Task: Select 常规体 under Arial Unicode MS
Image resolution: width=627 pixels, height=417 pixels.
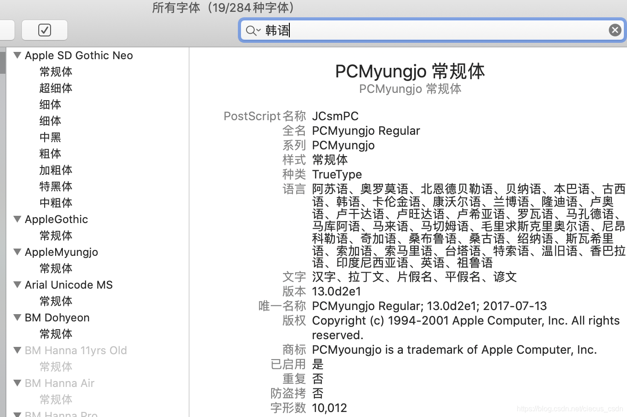Action: pyautogui.click(x=56, y=301)
